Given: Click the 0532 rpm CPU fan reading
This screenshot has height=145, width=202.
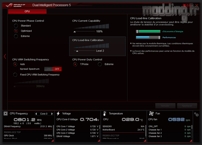Looking at the screenshot, I should (x=179, y=120).
